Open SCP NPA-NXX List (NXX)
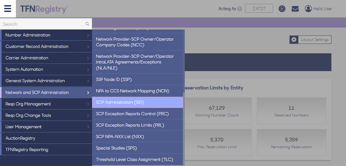This screenshot has width=346, height=166. pos(137,137)
